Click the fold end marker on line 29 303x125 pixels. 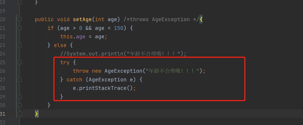point(20,96)
